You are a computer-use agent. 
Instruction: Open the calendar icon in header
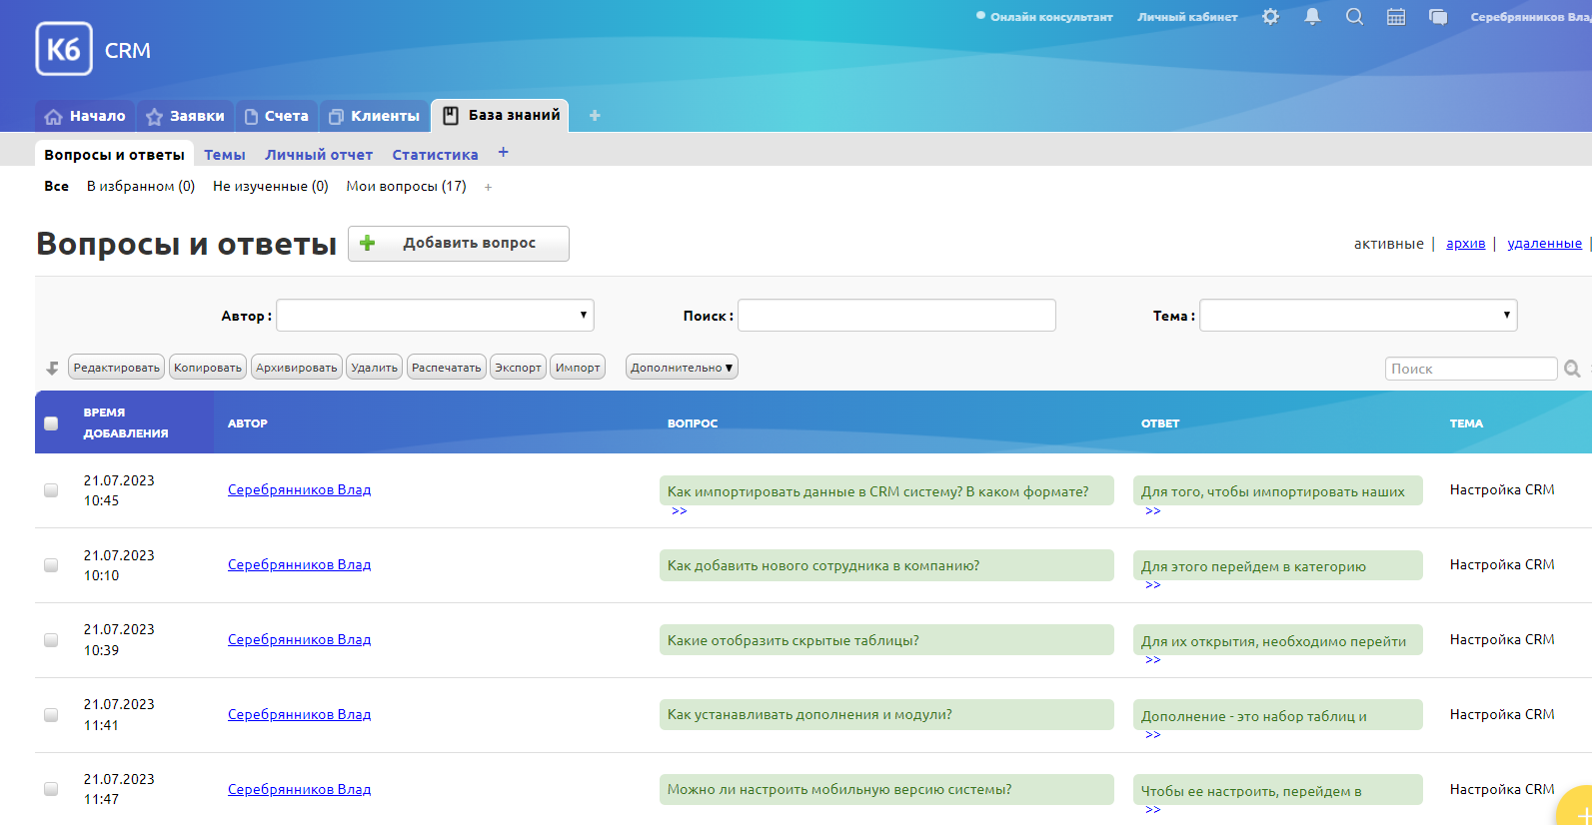tap(1396, 17)
